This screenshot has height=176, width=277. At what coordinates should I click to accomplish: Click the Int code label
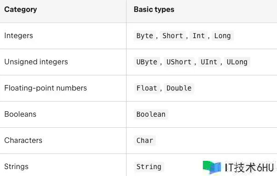click(x=199, y=36)
